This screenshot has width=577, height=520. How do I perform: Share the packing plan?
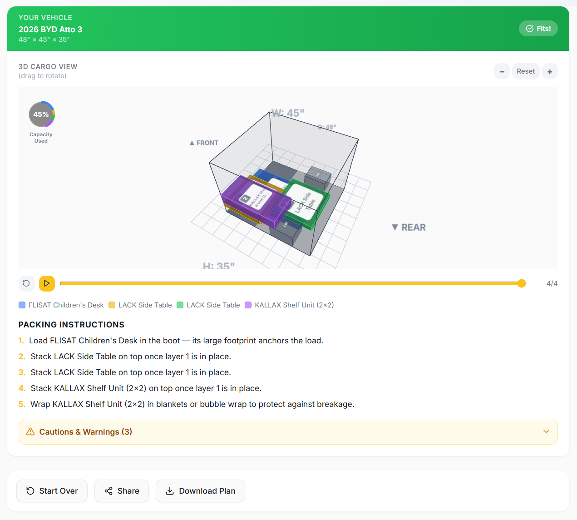[x=122, y=491]
